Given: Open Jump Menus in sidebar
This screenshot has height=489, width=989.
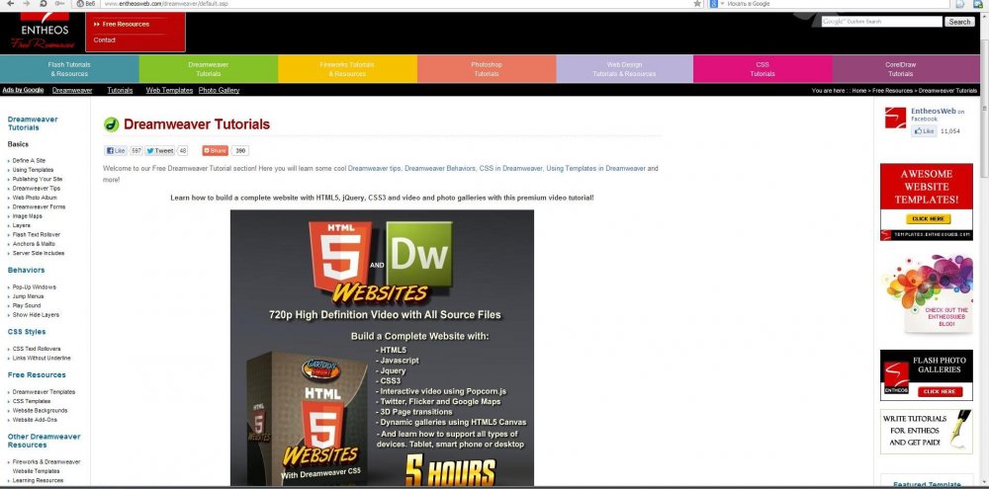Looking at the screenshot, I should coord(29,296).
